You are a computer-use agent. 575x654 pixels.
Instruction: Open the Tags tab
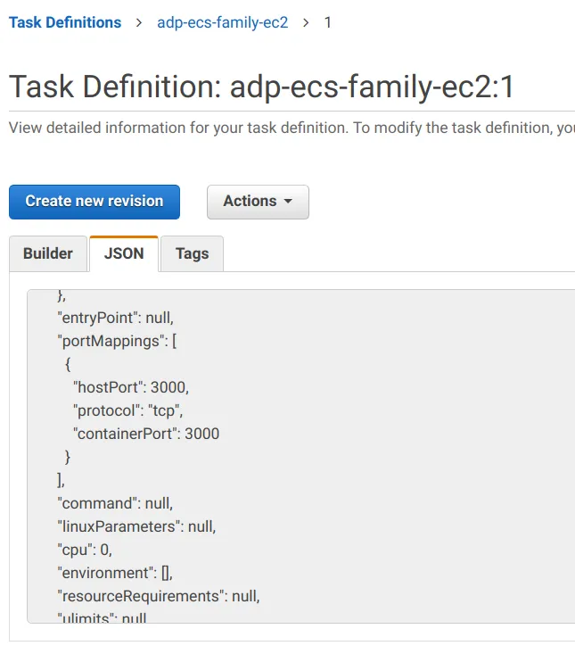coord(192,253)
